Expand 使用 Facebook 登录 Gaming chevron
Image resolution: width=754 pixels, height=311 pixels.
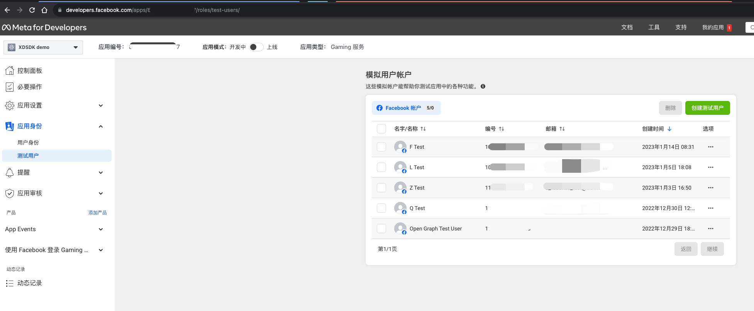point(101,250)
